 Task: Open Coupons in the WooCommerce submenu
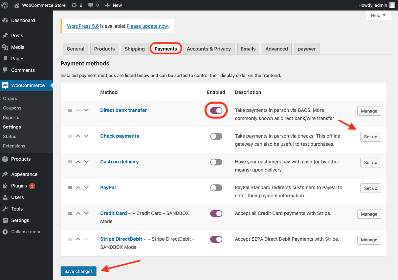pyautogui.click(x=12, y=108)
